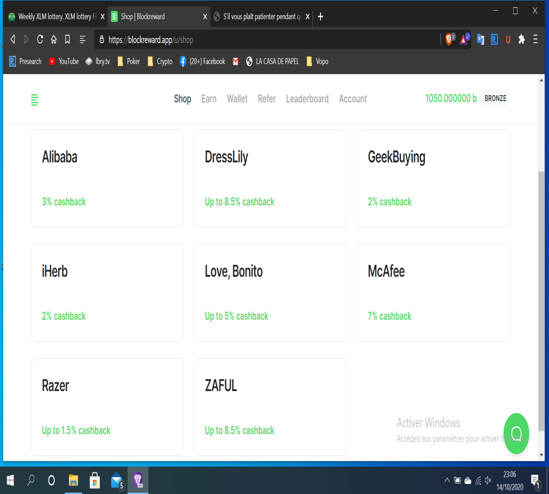Open Brave Shields lion icon

click(x=450, y=39)
